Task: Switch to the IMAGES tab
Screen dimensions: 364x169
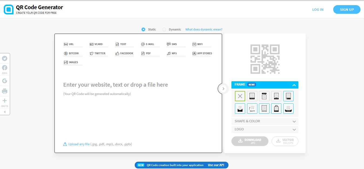Action: [73, 62]
